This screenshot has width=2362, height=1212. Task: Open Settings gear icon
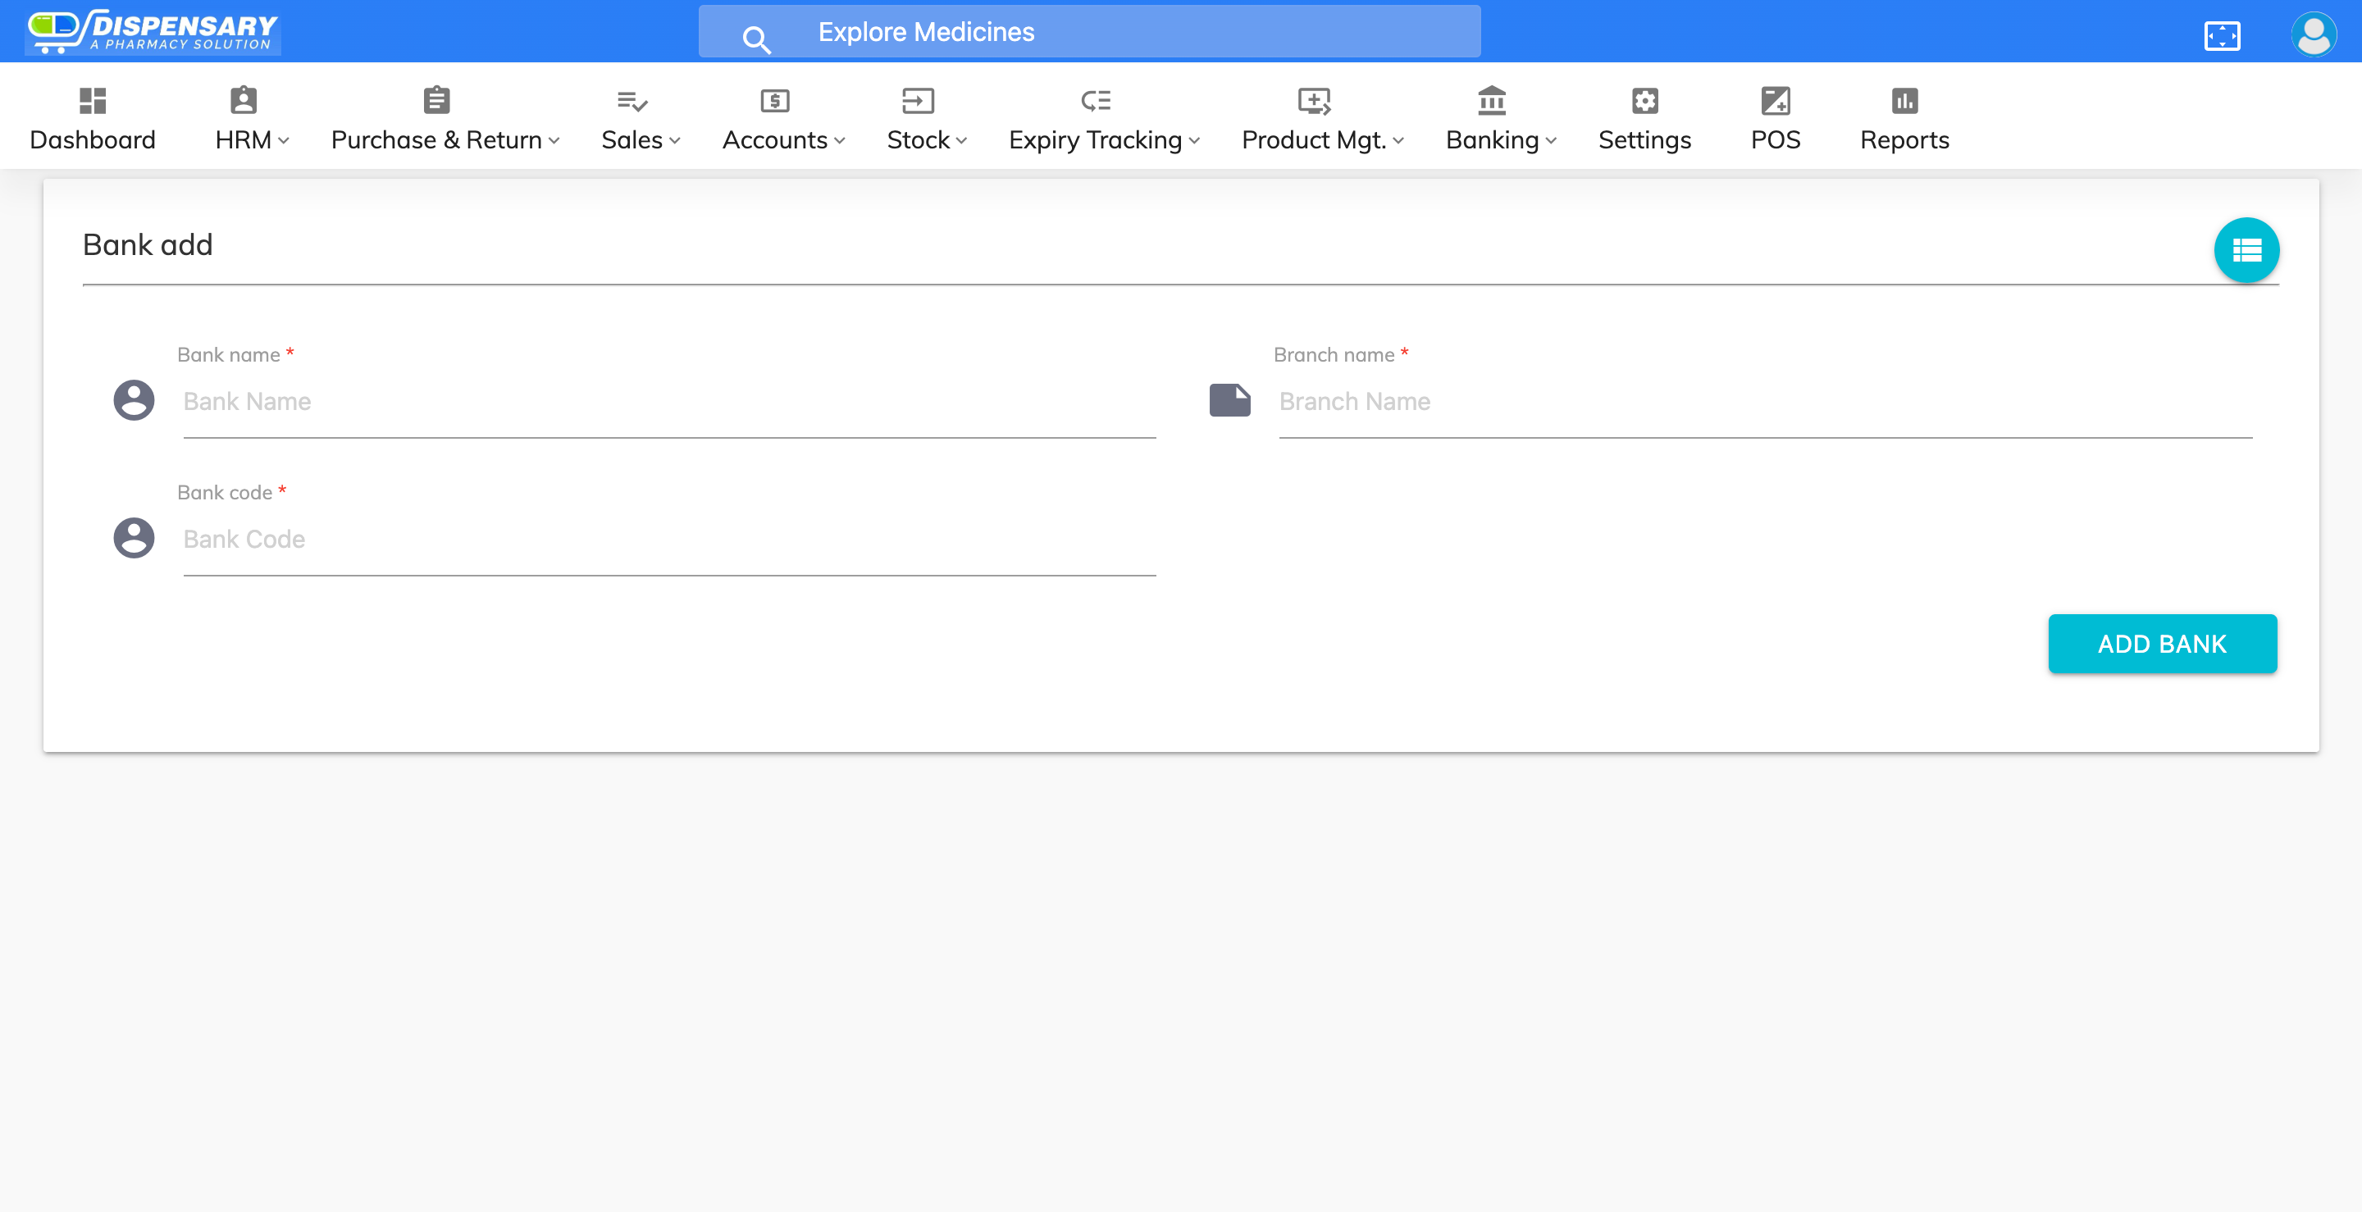tap(1644, 100)
